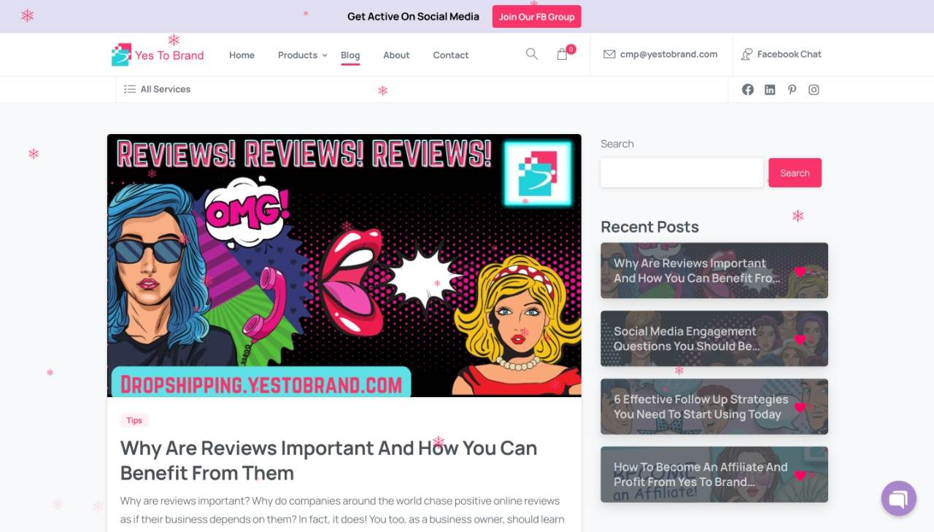This screenshot has height=532, width=934.
Task: Click the Join Our FB Group button
Action: (536, 17)
